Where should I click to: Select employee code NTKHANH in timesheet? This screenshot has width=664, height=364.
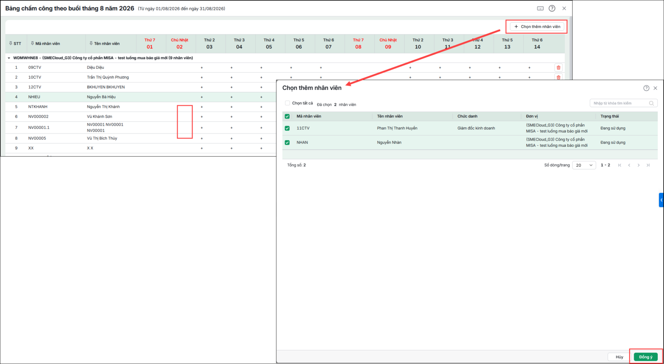coord(38,107)
